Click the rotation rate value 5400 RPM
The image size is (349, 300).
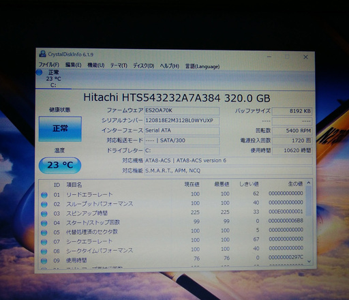[292, 131]
